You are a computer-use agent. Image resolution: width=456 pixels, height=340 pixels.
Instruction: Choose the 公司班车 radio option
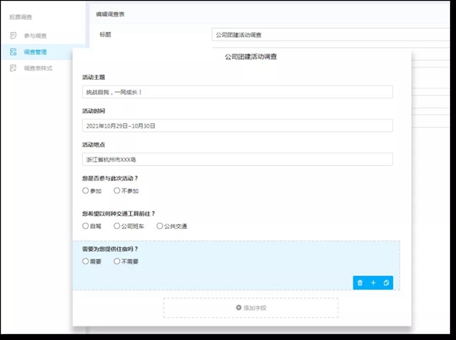tap(116, 226)
